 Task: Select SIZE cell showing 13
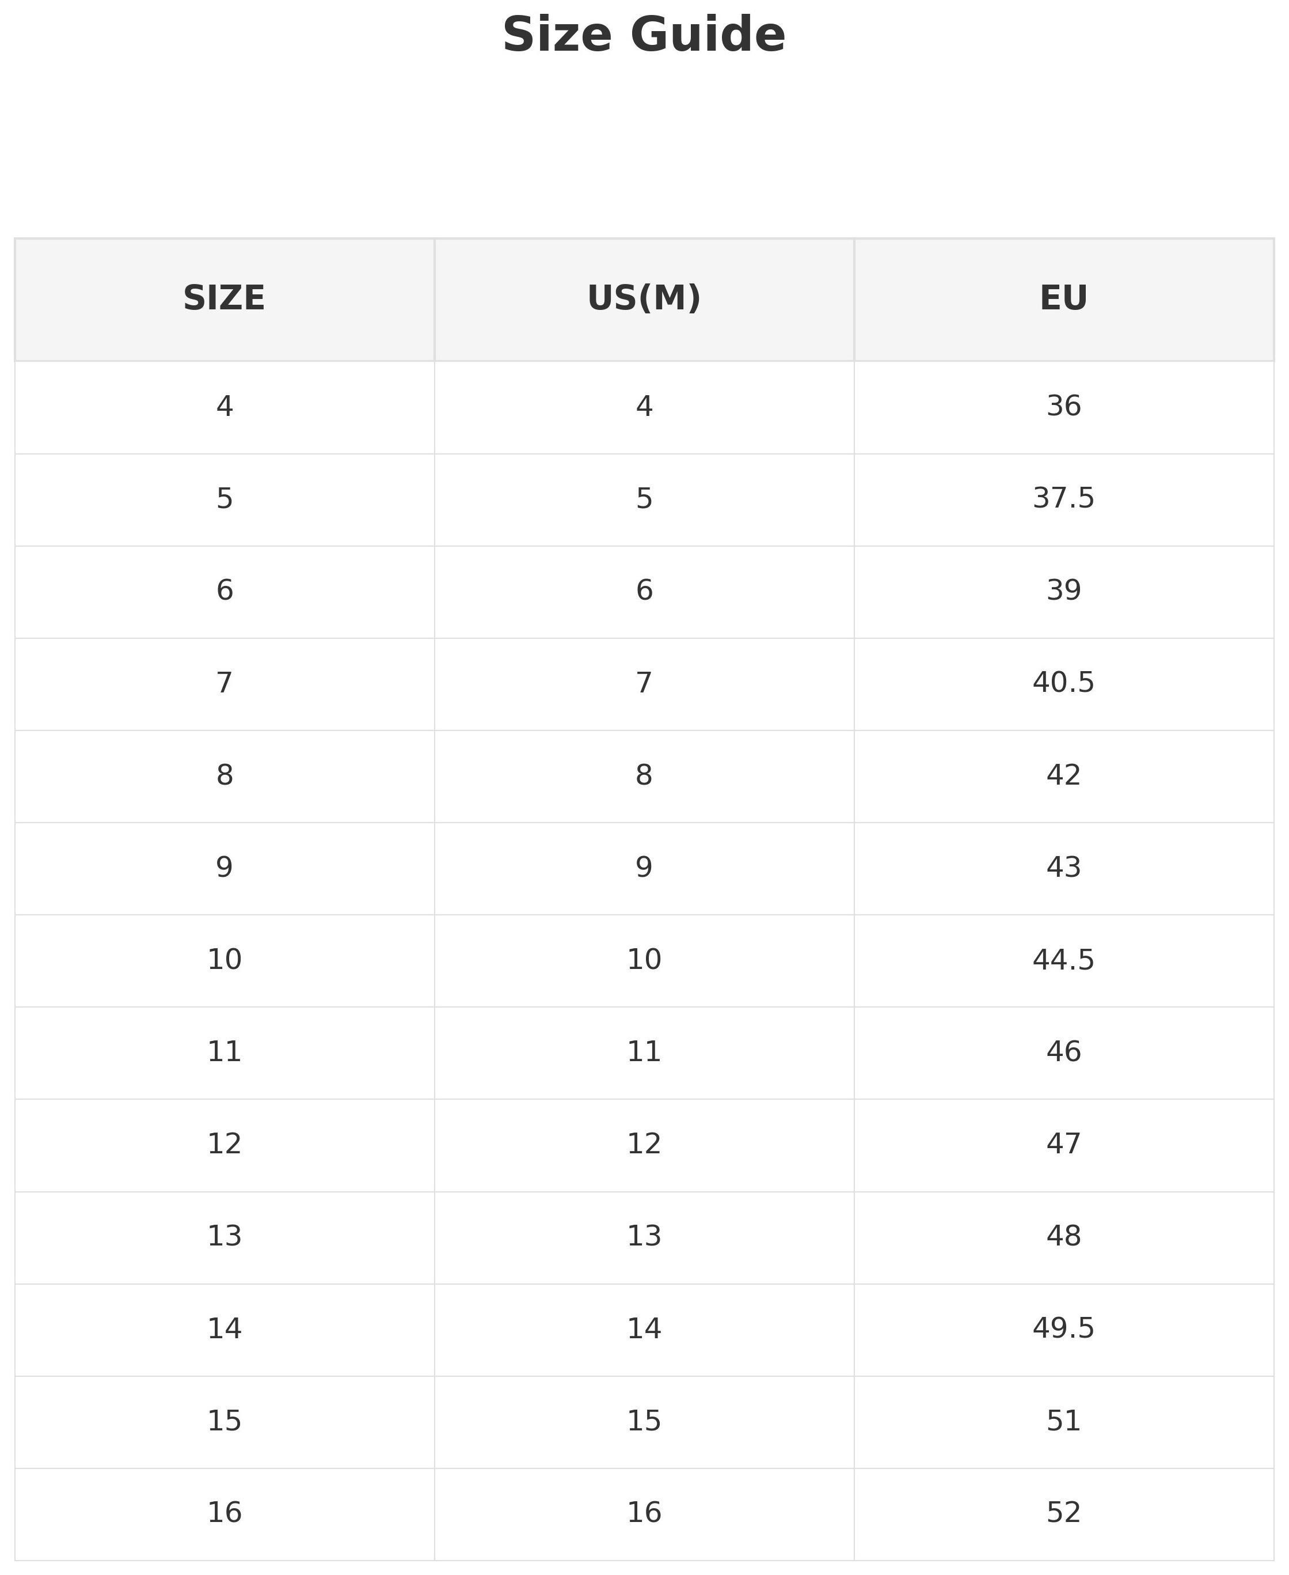click(x=225, y=1236)
